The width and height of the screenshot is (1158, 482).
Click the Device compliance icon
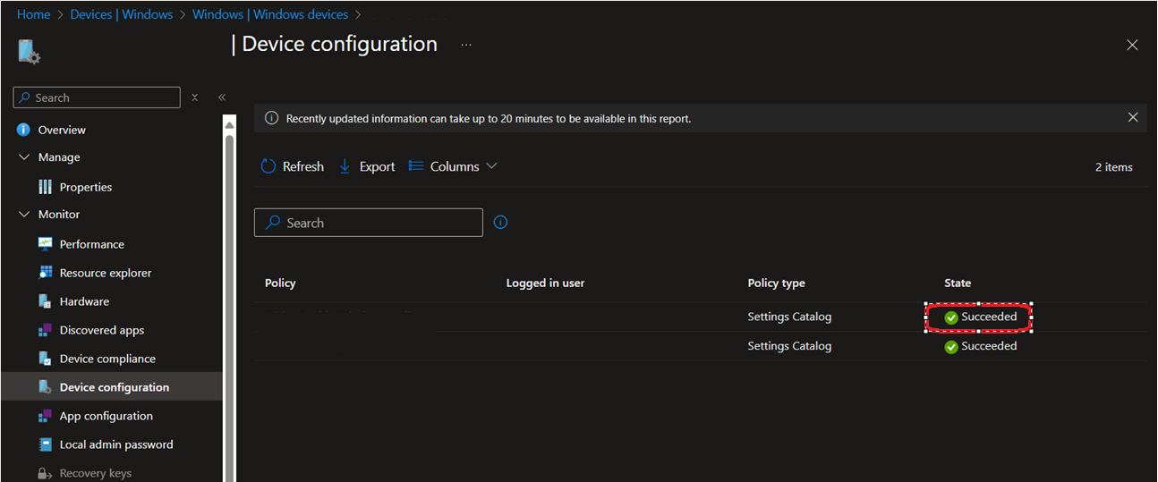coord(46,359)
